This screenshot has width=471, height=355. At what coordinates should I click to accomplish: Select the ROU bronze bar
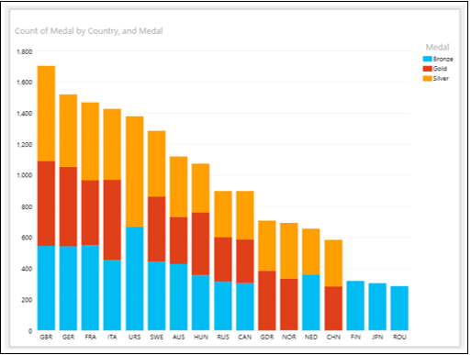pos(399,308)
